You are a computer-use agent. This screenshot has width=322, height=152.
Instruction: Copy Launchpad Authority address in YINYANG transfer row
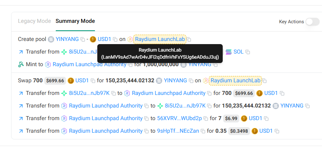pos(146,106)
